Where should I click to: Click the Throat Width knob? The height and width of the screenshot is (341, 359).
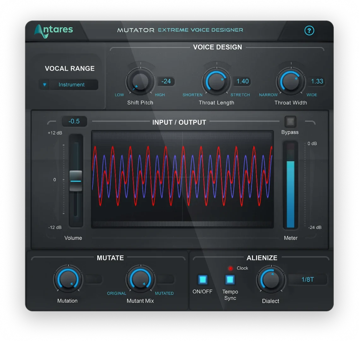pos(291,81)
